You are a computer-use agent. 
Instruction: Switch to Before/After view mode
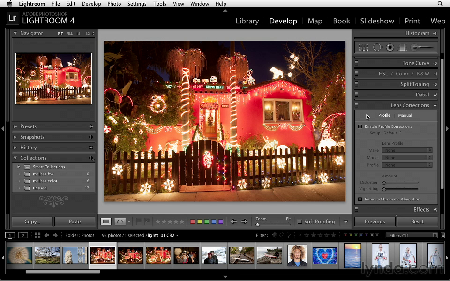point(120,222)
